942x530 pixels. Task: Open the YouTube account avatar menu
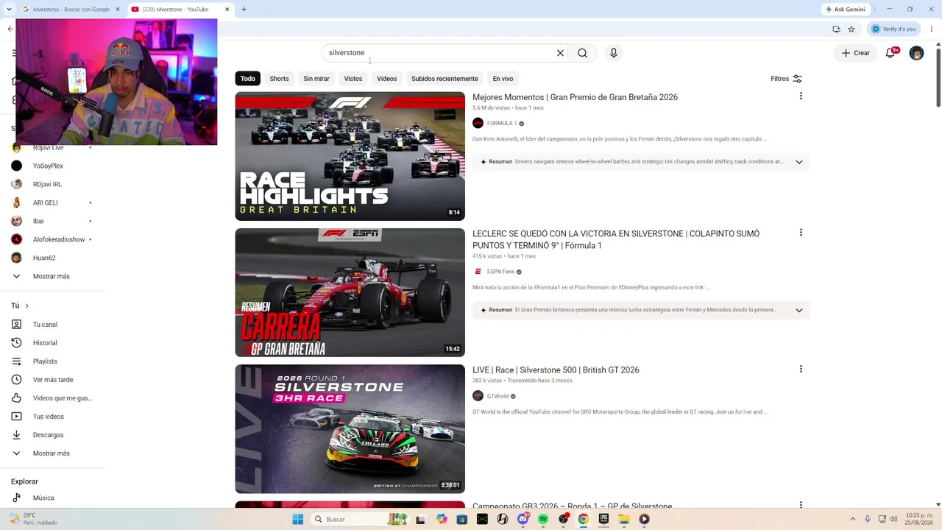tap(916, 53)
